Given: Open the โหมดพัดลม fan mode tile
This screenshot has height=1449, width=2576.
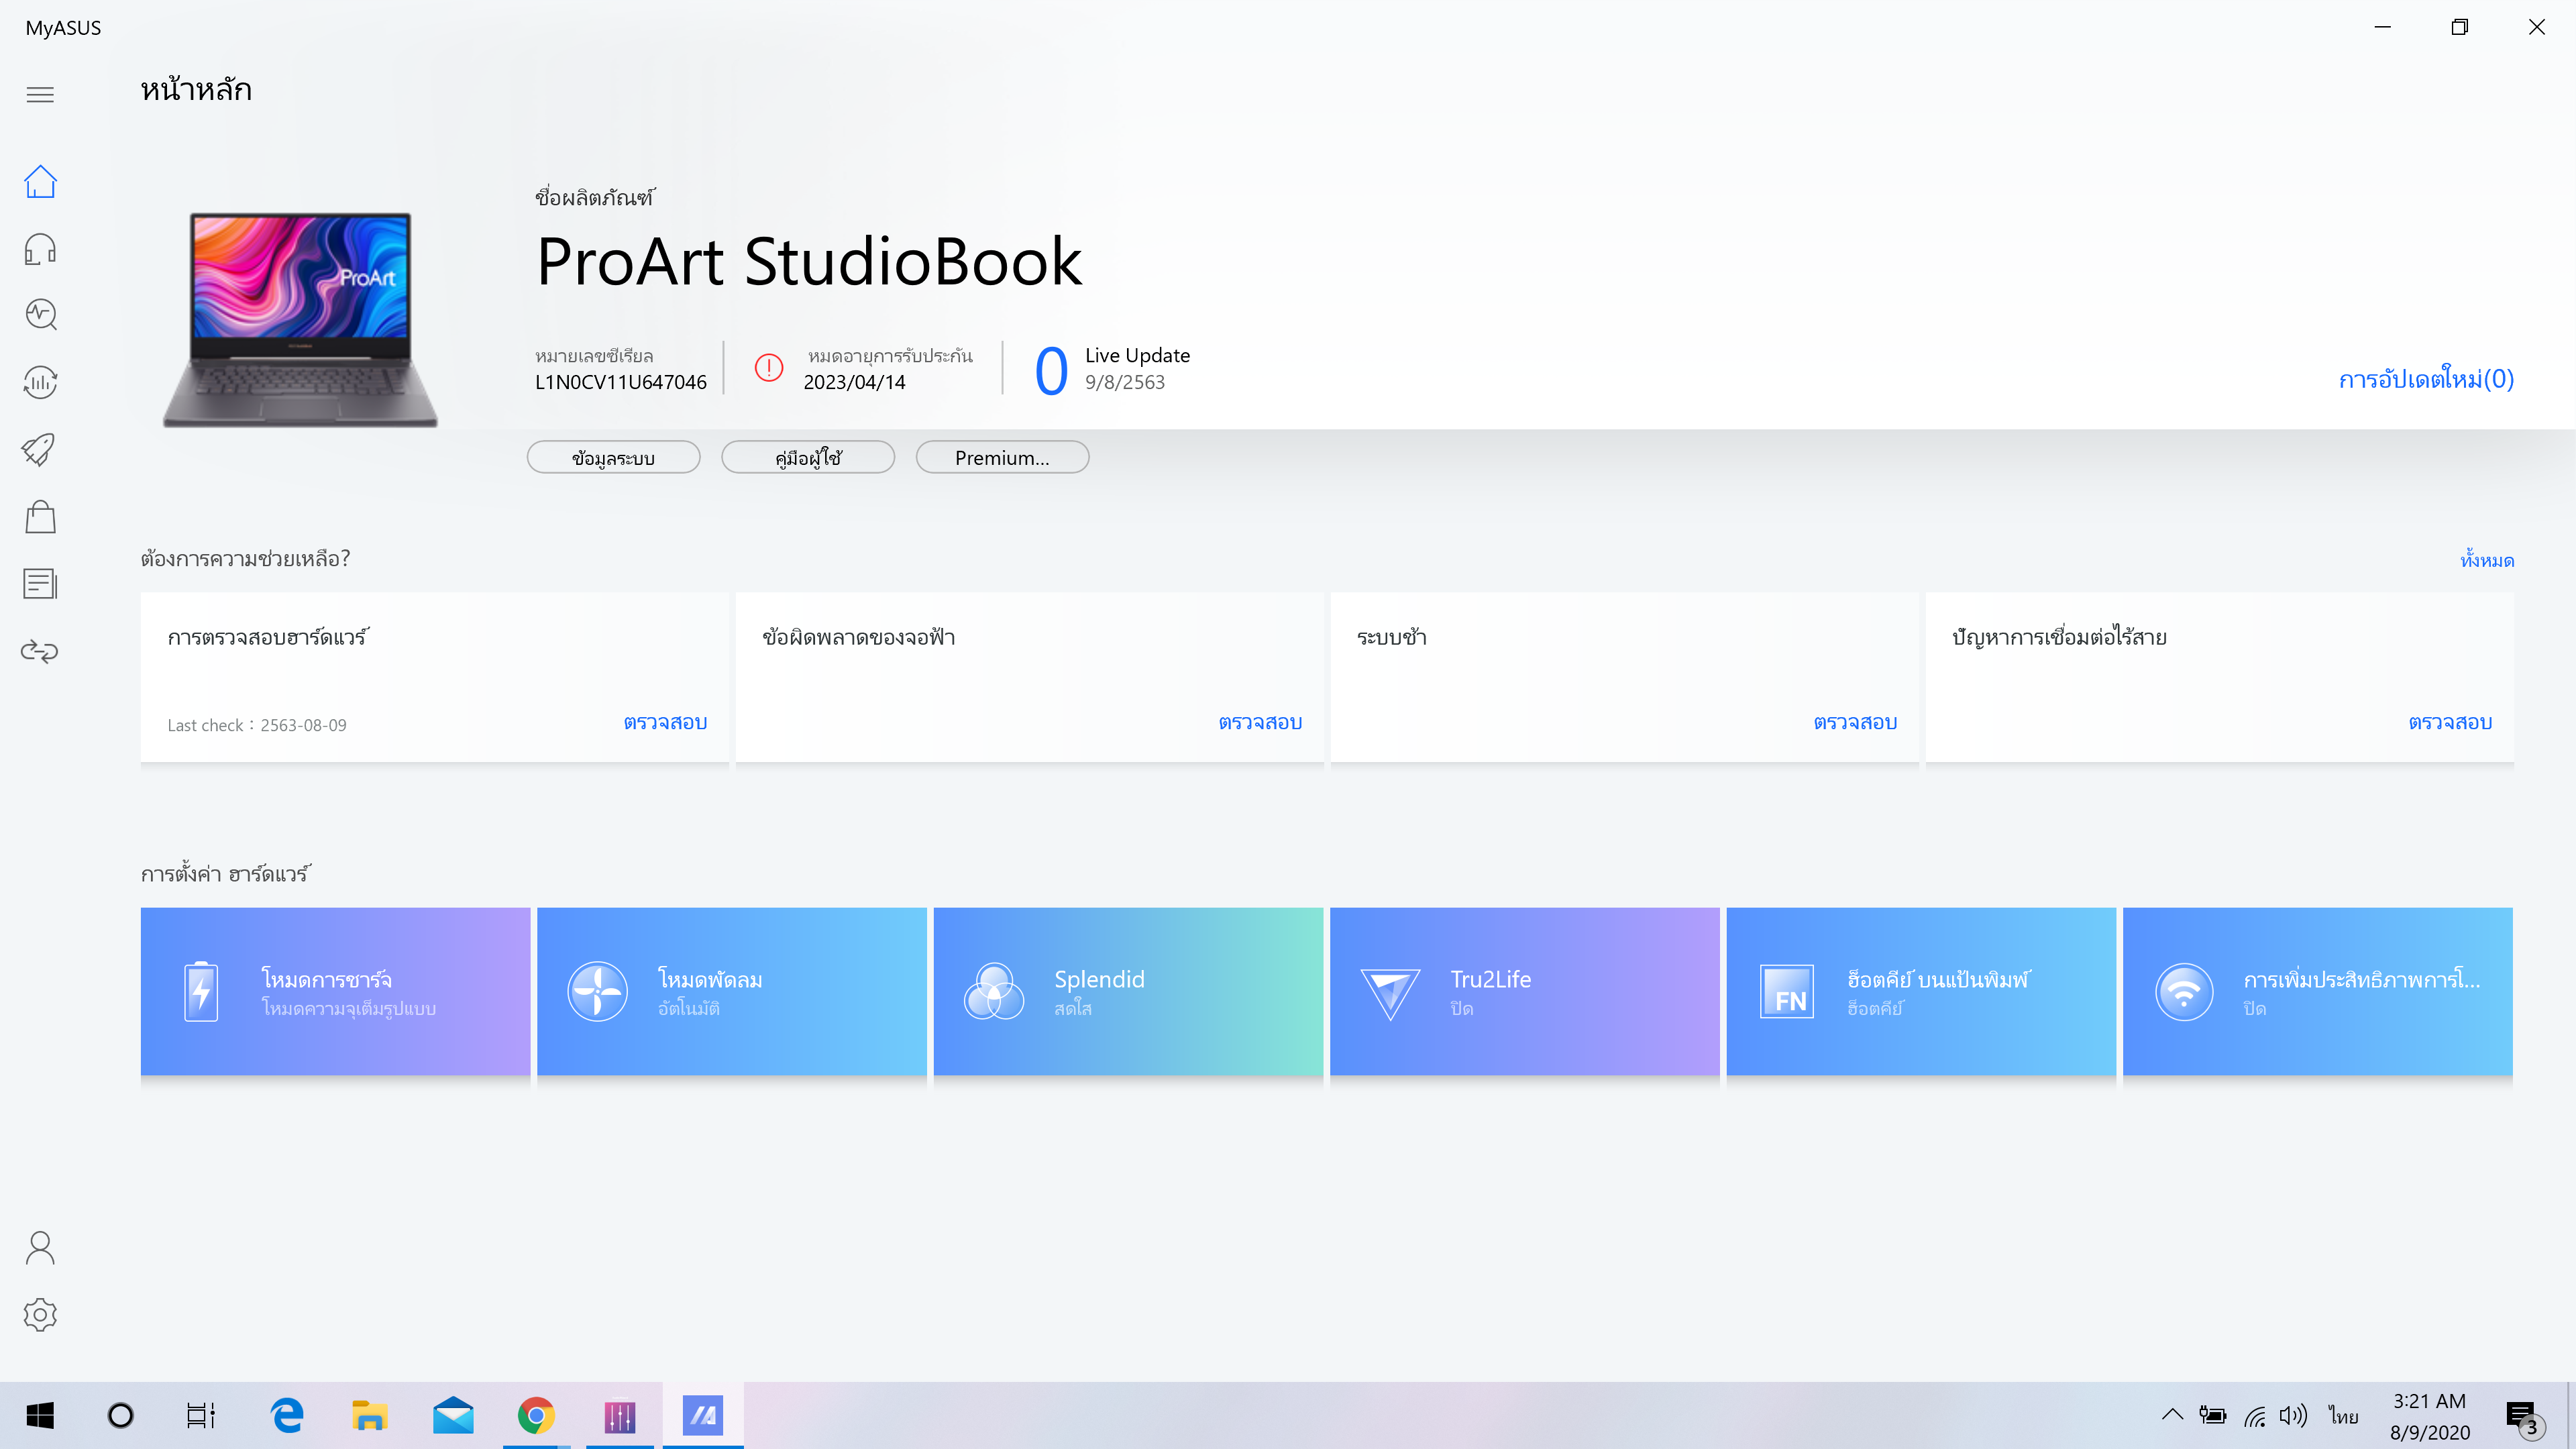Looking at the screenshot, I should [x=731, y=991].
